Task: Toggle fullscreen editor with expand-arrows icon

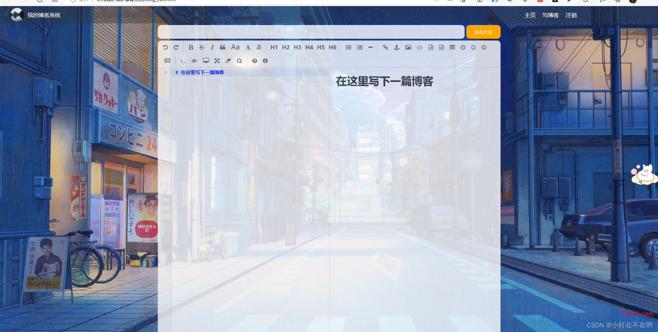Action: click(x=217, y=61)
